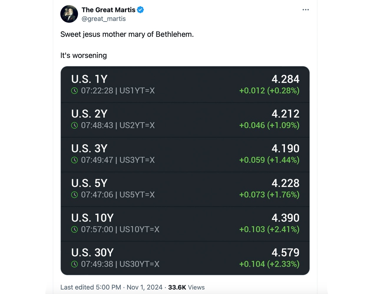The width and height of the screenshot is (377, 294).
Task: Select the yields screenshot image
Action: [185, 171]
